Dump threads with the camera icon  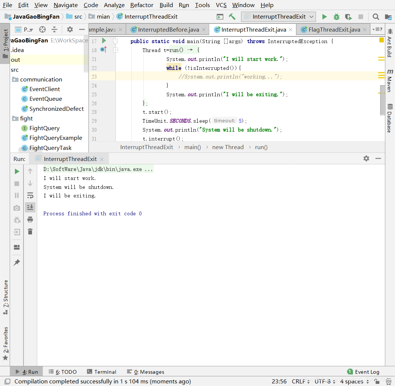(17, 208)
